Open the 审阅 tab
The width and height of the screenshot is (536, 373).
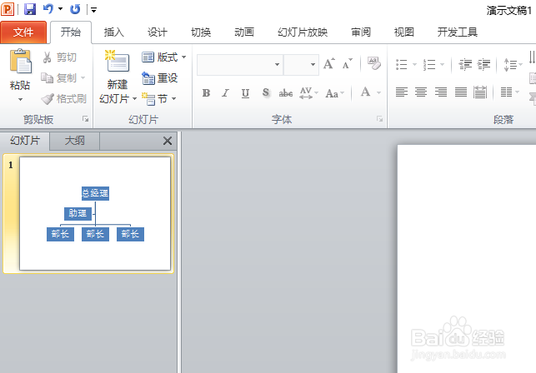(x=361, y=32)
